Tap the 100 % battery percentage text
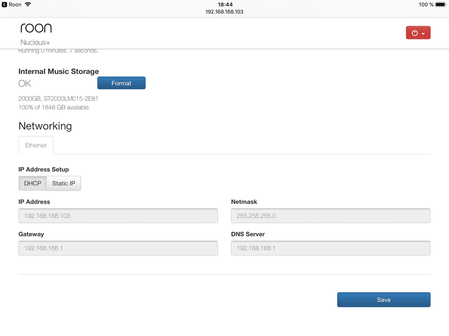This screenshot has width=449, height=336. pos(426,4)
